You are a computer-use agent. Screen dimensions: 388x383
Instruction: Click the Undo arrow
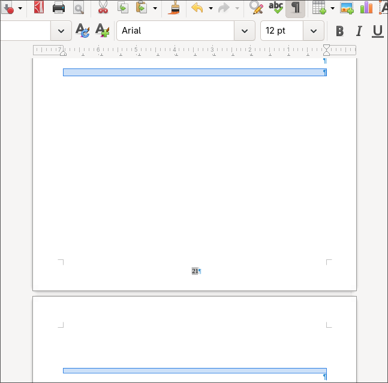coord(197,8)
